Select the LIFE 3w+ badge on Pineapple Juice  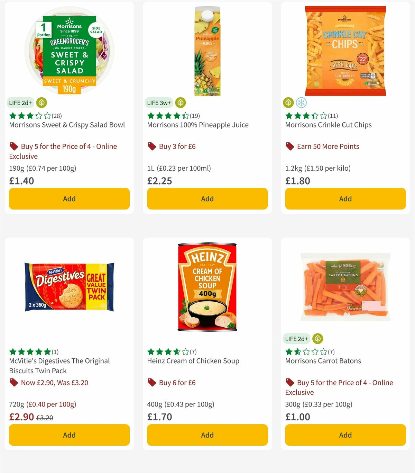pyautogui.click(x=159, y=103)
